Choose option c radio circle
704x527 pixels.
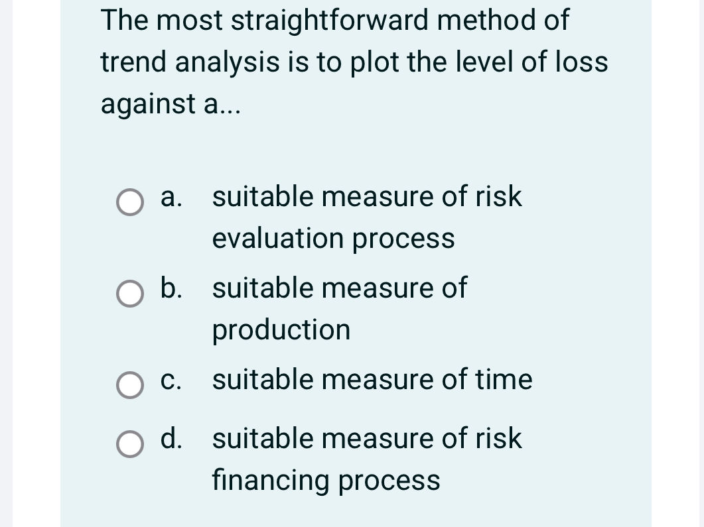click(130, 385)
